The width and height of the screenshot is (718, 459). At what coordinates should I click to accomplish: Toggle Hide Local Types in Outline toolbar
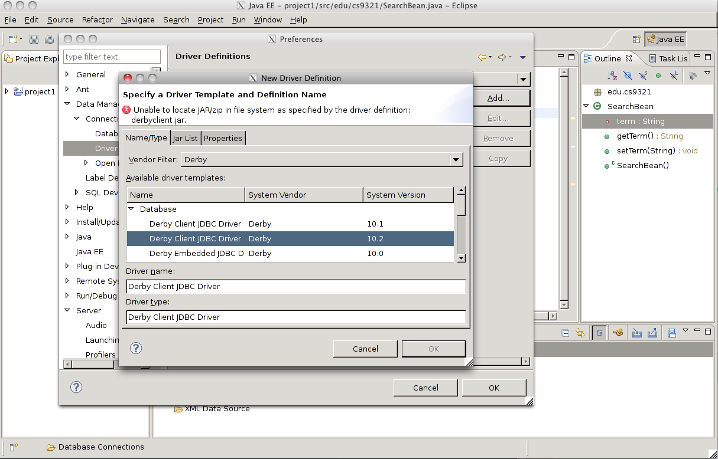[x=674, y=74]
